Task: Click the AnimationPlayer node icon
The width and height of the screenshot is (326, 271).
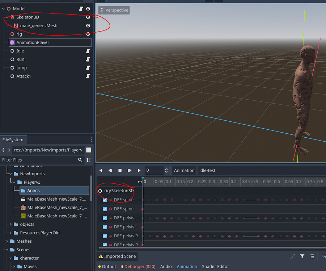Action: [12, 42]
